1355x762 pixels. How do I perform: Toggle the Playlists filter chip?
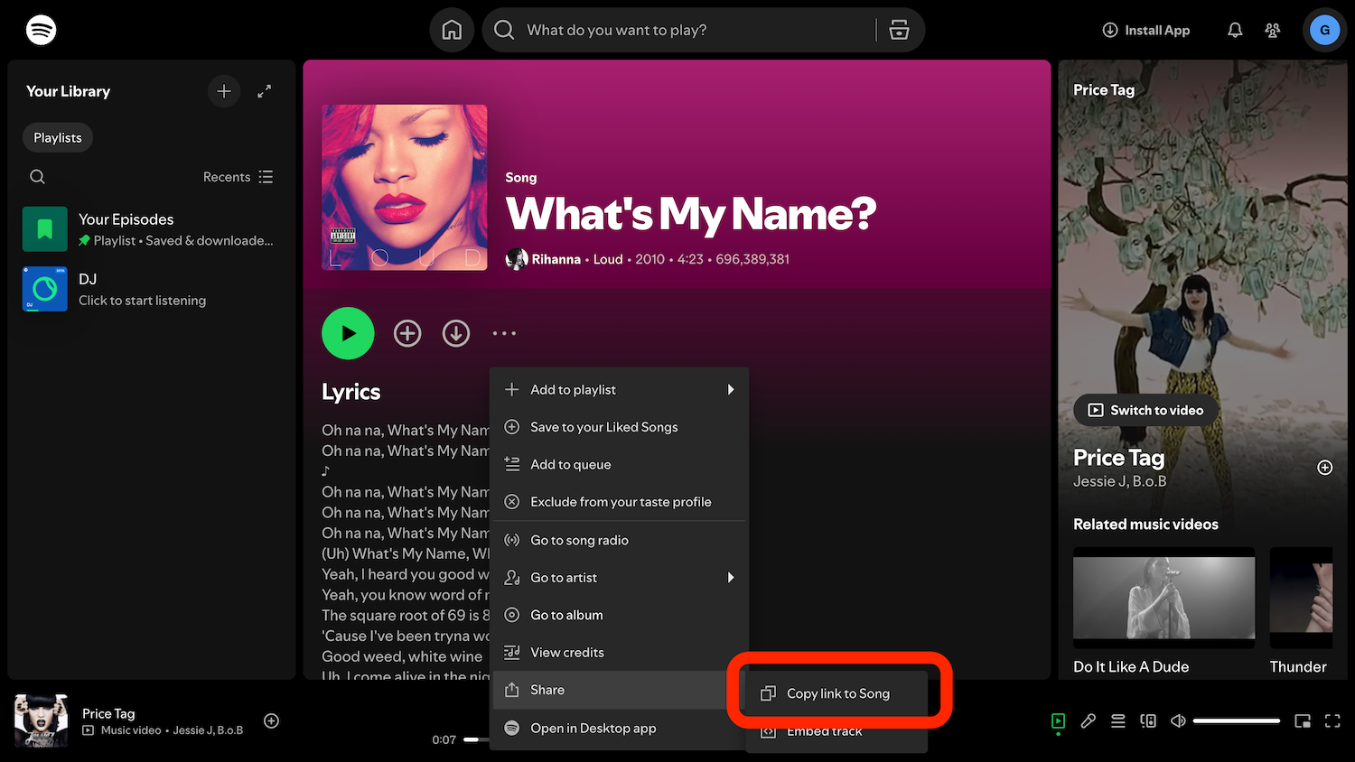coord(57,137)
